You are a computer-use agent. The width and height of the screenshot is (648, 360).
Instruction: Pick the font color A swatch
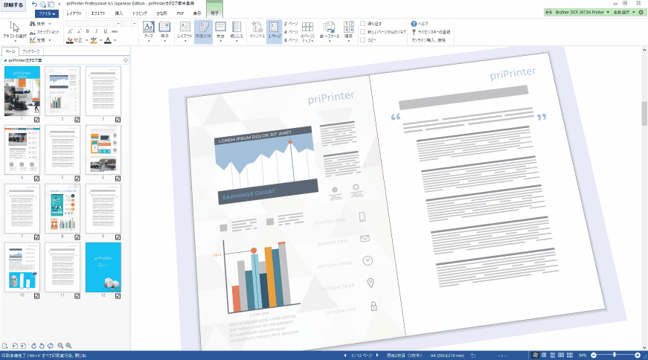pos(108,40)
